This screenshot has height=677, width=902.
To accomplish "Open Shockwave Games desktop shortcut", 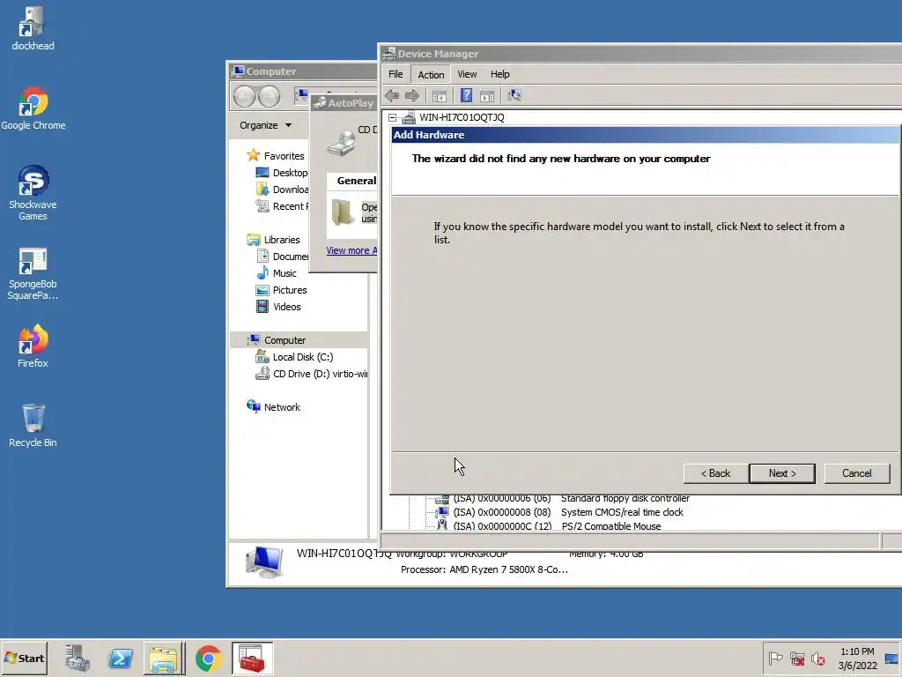I will [x=33, y=193].
